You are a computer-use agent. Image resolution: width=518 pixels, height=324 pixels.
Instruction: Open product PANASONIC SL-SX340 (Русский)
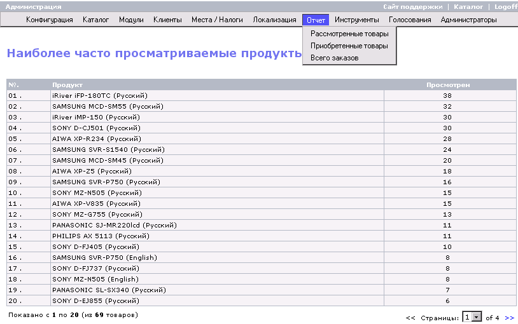(109, 290)
